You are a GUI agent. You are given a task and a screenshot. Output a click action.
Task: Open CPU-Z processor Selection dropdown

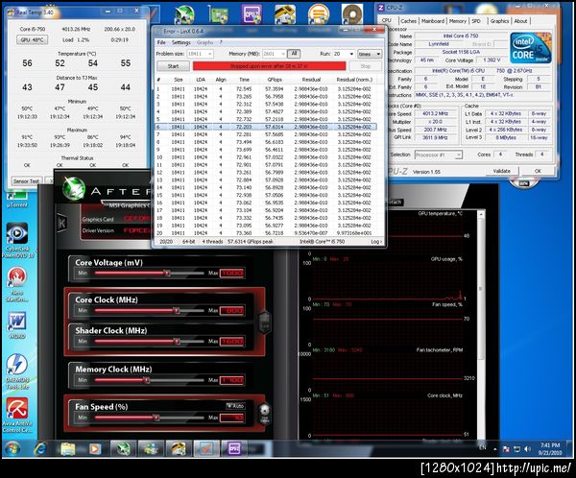click(439, 155)
